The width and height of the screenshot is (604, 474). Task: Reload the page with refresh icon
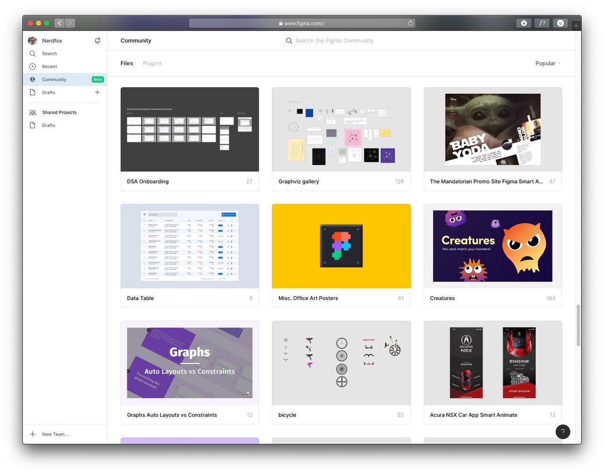coord(411,23)
